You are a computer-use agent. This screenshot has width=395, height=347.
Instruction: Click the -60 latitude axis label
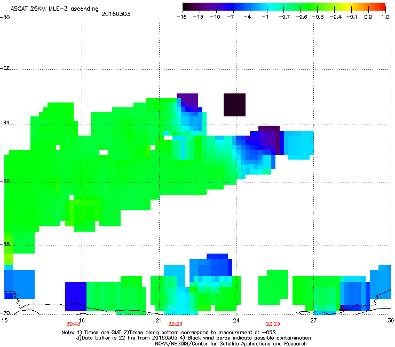click(x=5, y=18)
